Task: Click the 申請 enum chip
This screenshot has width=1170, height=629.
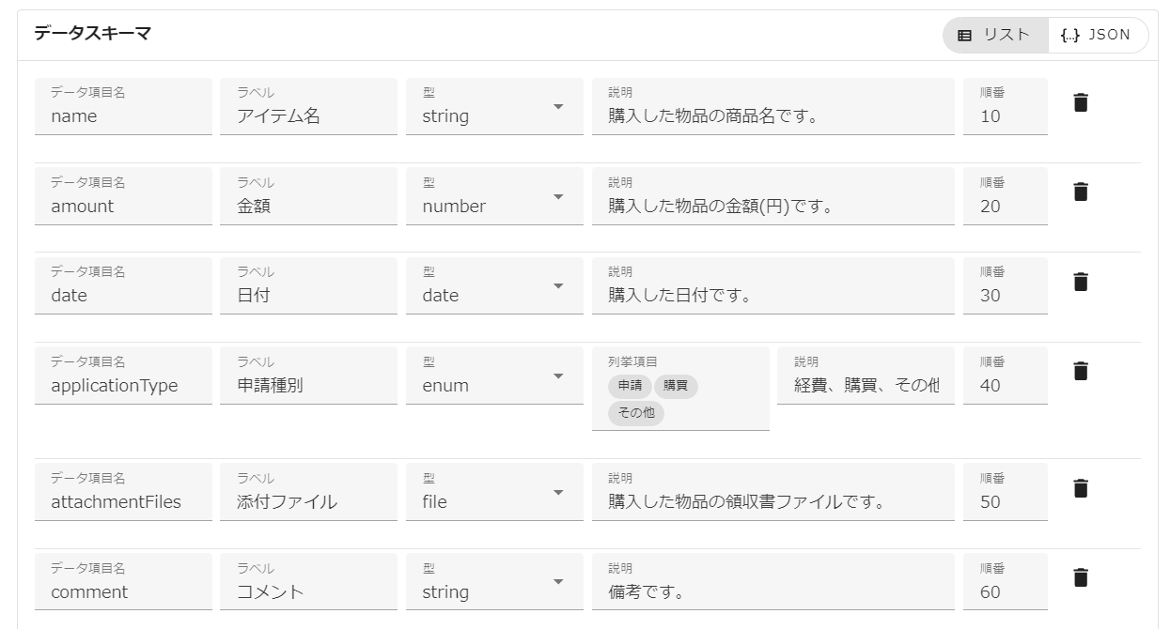Action: click(x=630, y=386)
